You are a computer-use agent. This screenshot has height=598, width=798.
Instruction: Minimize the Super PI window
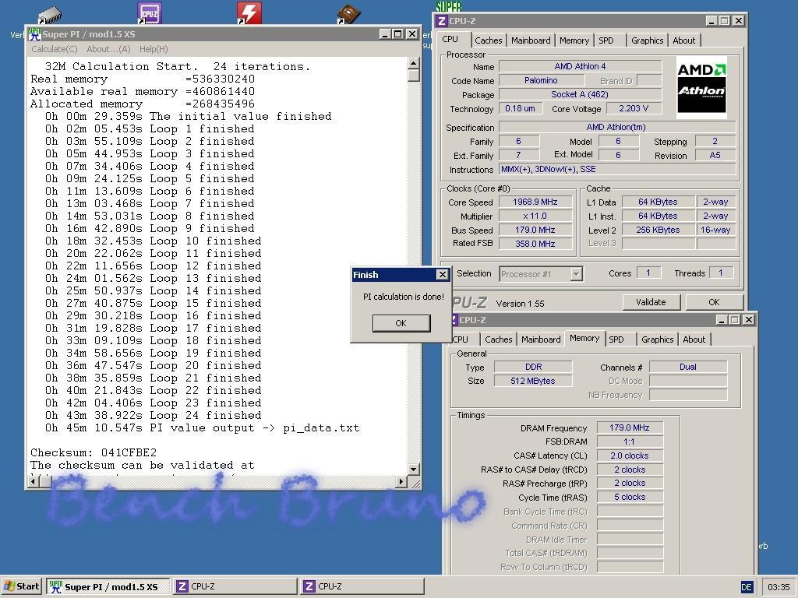point(385,34)
